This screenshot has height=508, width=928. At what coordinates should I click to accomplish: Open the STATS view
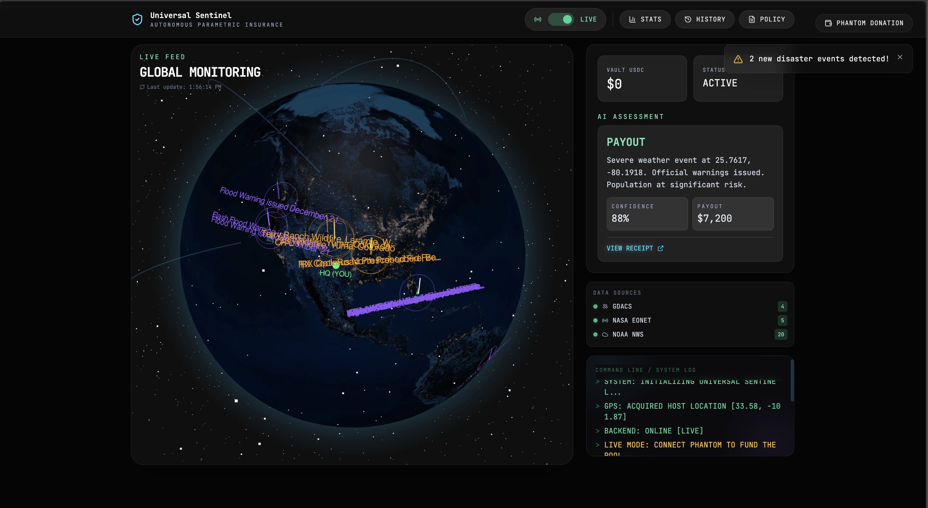(645, 19)
